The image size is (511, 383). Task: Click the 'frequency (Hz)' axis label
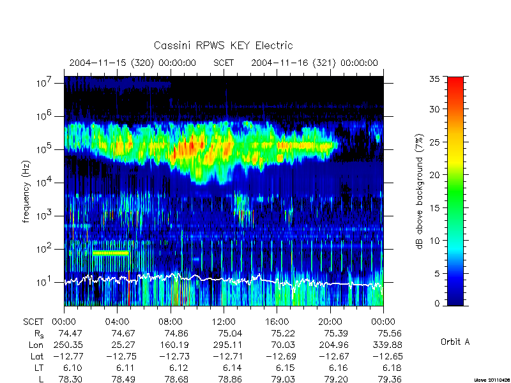[26, 191]
